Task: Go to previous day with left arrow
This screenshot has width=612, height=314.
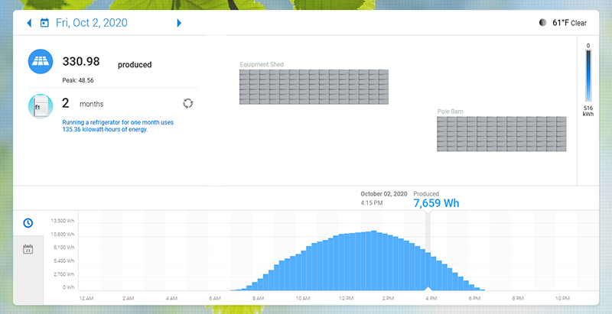Action: tap(29, 23)
